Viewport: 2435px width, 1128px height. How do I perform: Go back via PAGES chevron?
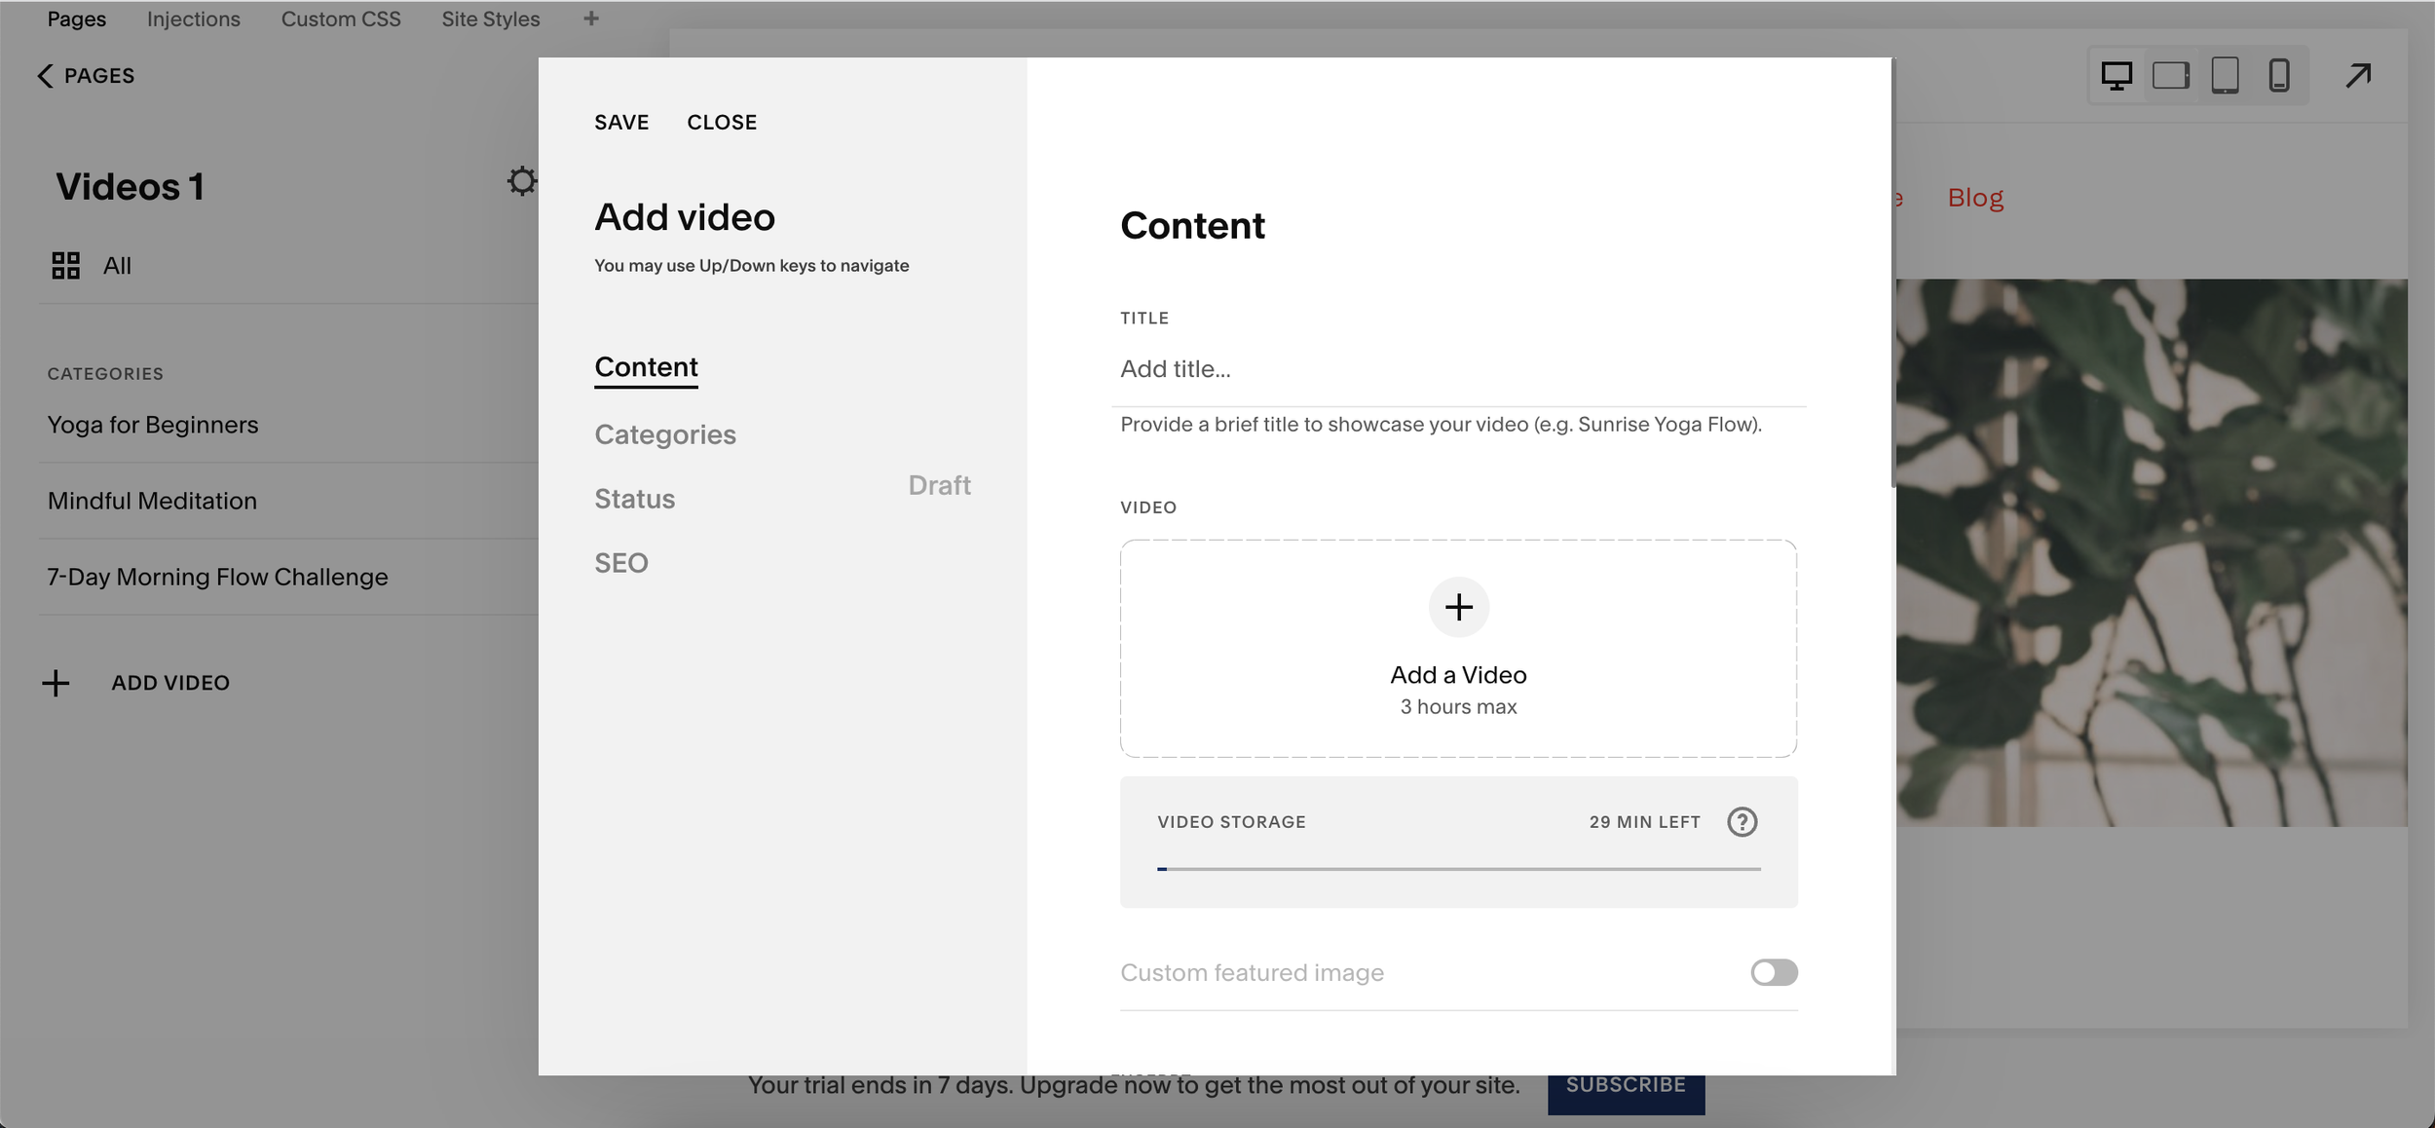point(45,76)
